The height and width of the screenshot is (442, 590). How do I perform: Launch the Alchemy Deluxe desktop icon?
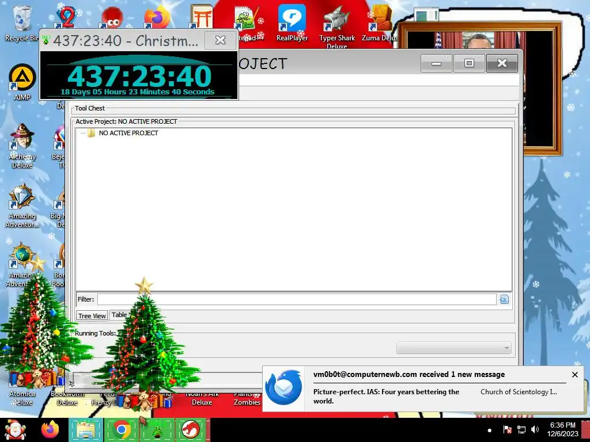pyautogui.click(x=22, y=146)
